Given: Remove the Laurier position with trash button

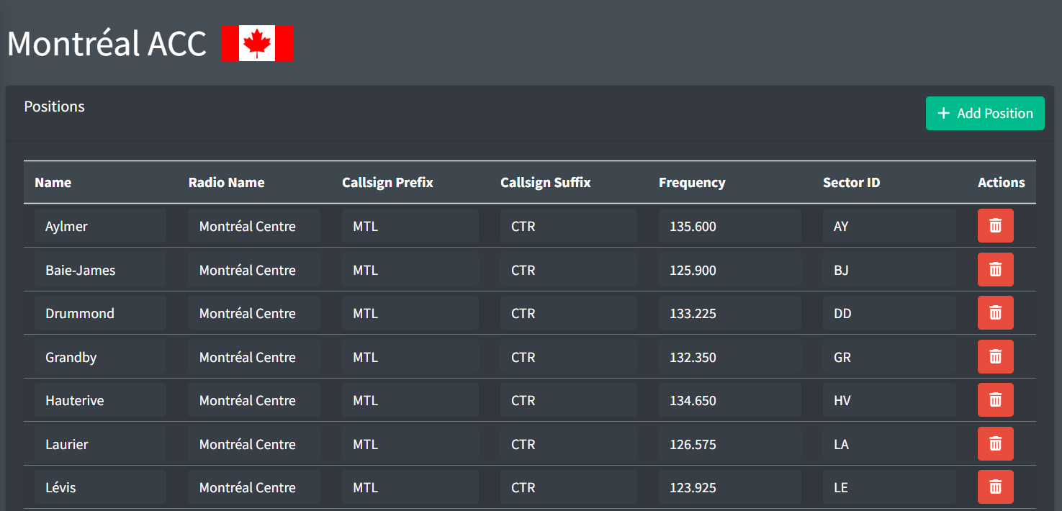Looking at the screenshot, I should click(x=995, y=444).
